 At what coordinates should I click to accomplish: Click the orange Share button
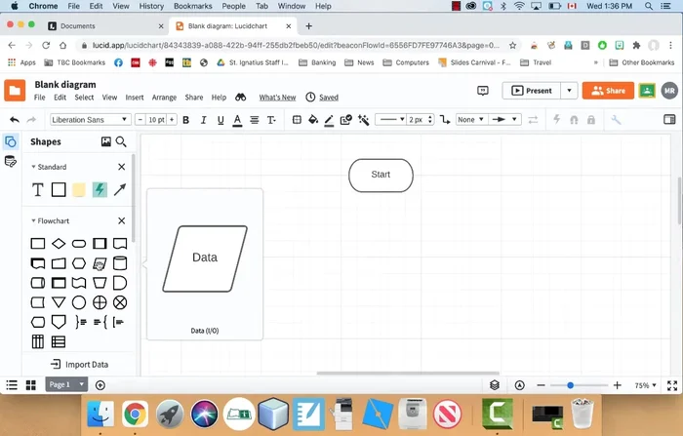pyautogui.click(x=608, y=91)
